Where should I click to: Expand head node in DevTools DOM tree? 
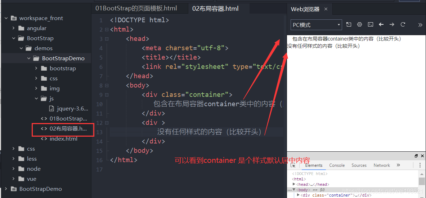click(x=294, y=184)
